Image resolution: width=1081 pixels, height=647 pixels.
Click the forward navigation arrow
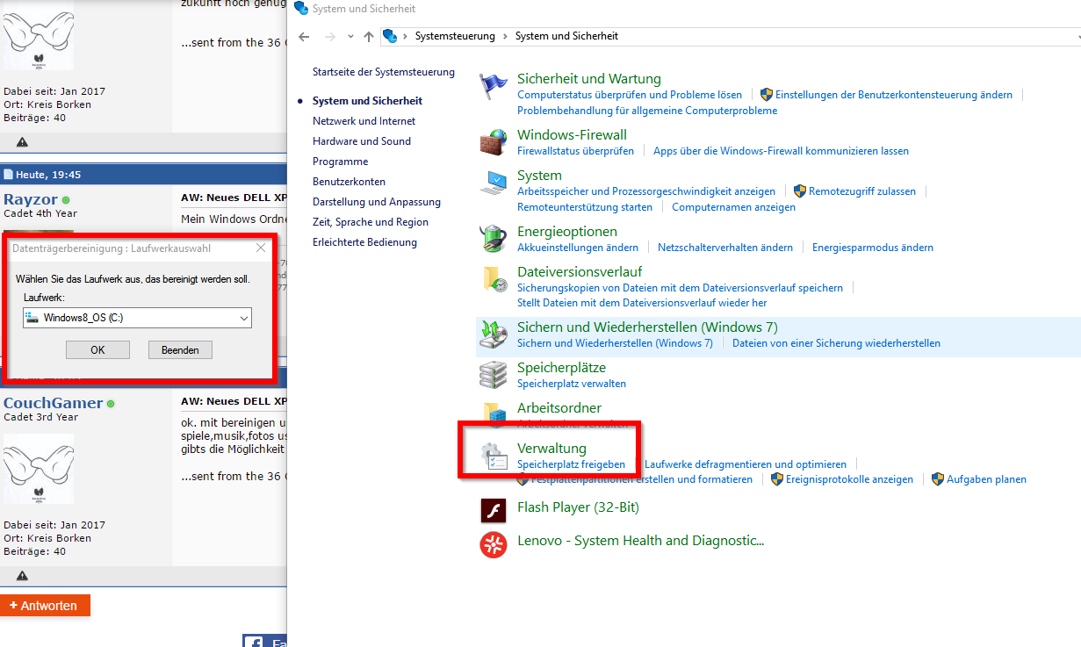[329, 36]
